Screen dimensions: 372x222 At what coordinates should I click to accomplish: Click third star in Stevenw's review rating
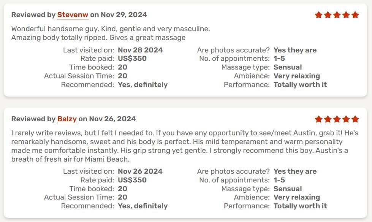click(337, 15)
